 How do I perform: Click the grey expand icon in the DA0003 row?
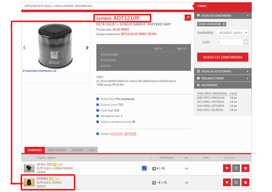coord(236,182)
